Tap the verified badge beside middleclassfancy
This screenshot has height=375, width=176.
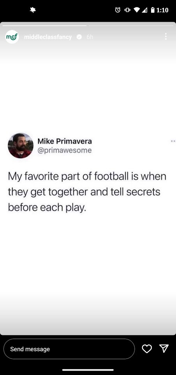pyautogui.click(x=79, y=37)
